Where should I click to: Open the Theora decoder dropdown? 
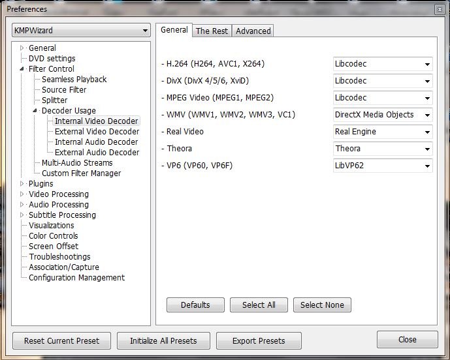(x=382, y=149)
